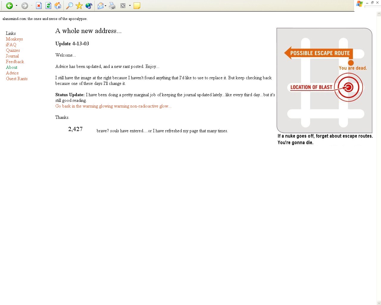
Task: Refresh the page with the Refresh icon
Action: click(x=48, y=6)
